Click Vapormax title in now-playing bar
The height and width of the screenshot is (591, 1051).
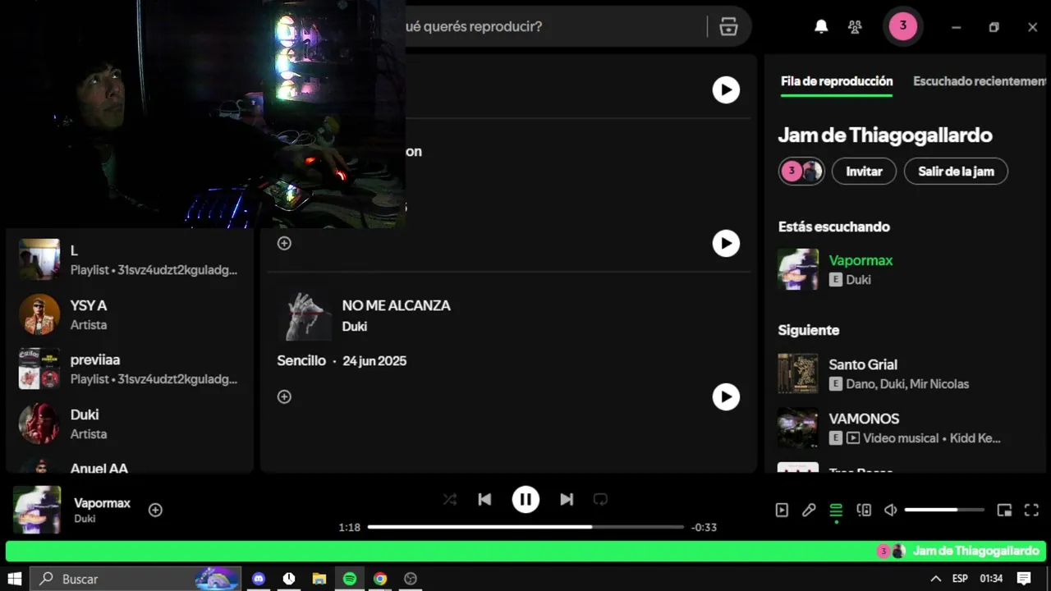(102, 503)
